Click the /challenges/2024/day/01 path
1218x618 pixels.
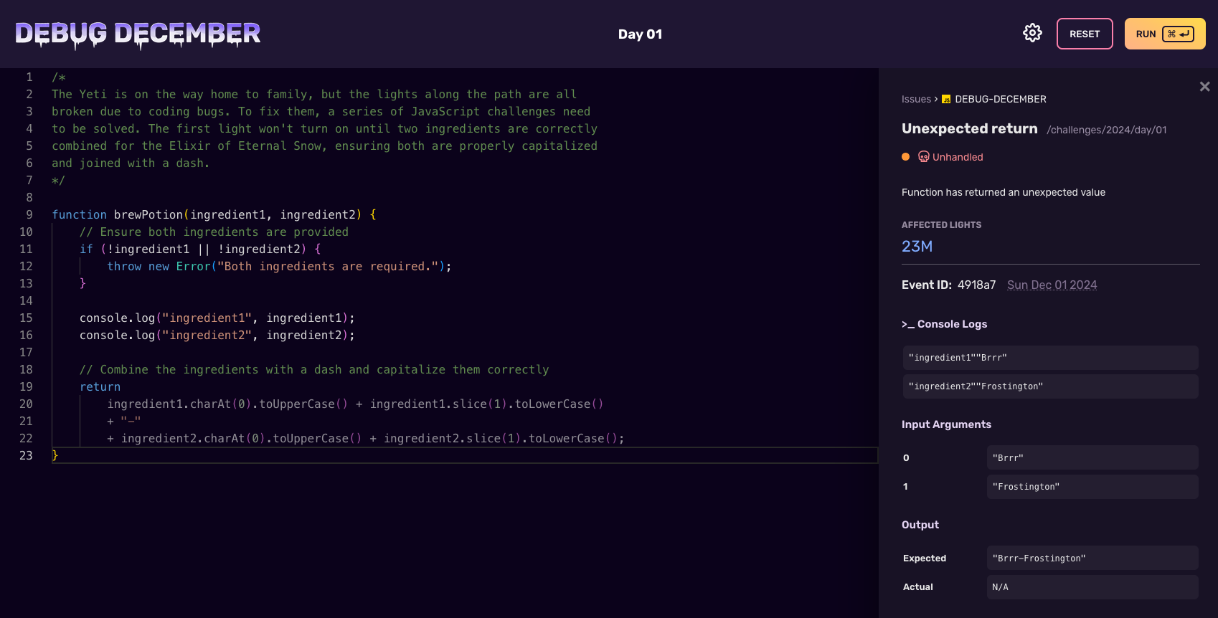[1107, 130]
